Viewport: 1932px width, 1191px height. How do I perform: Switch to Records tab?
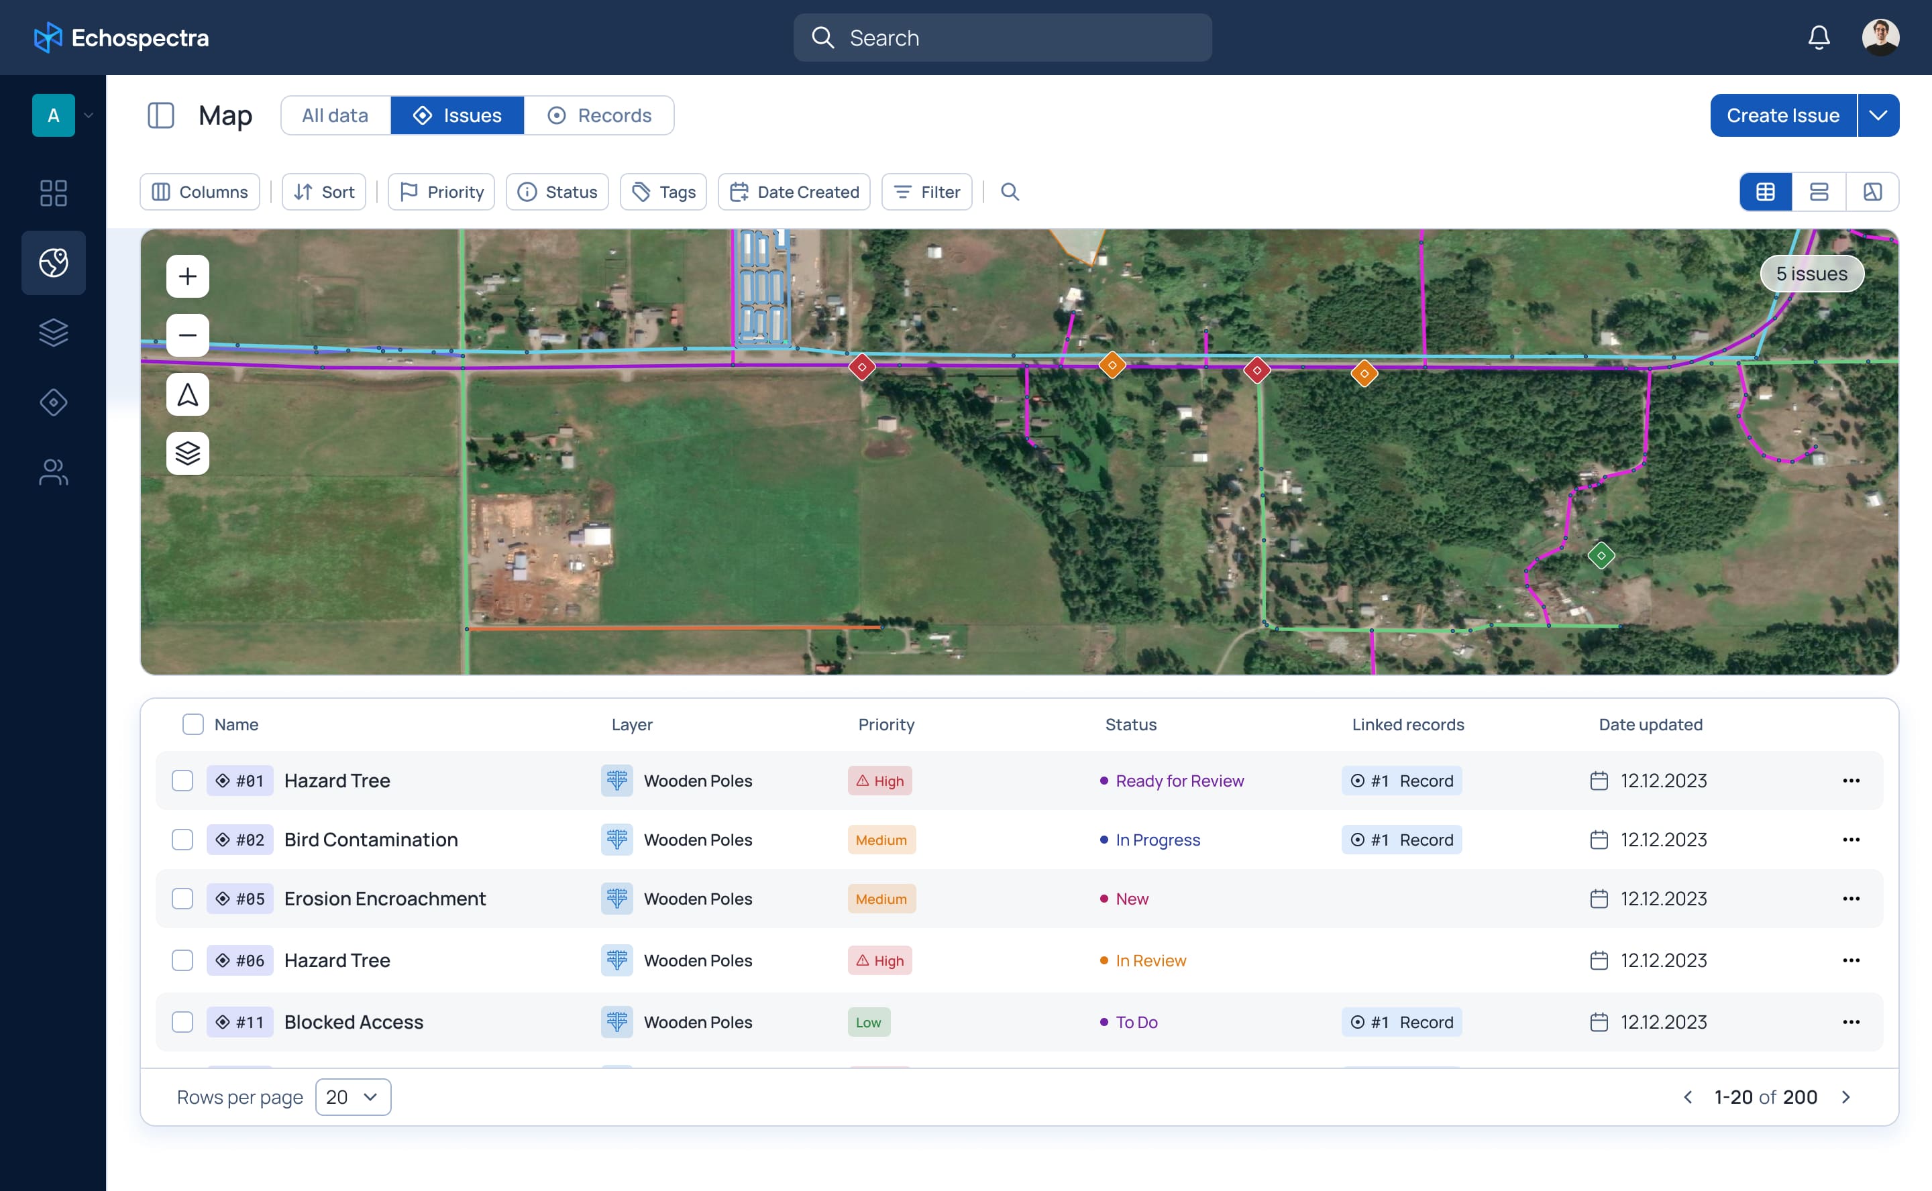tap(612, 115)
